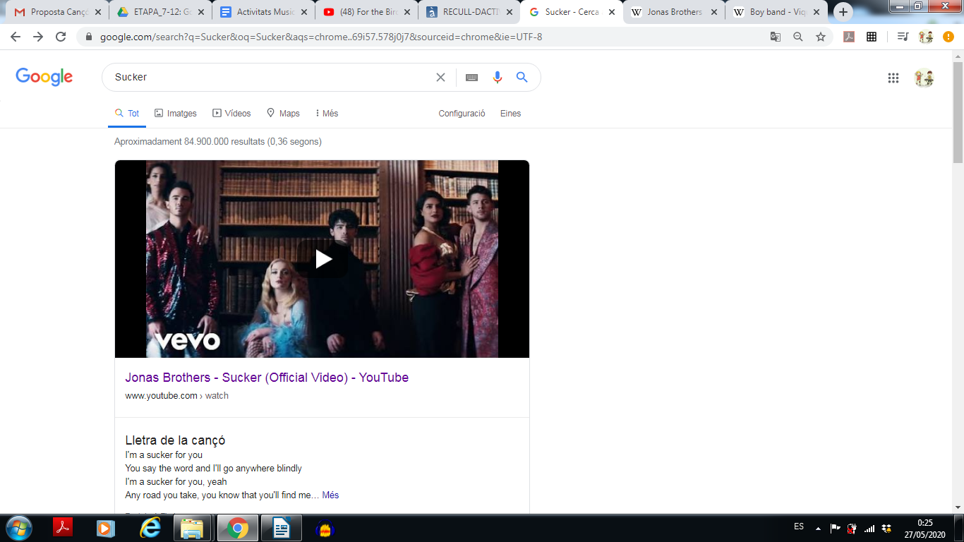Open Jonas Brothers - Sucker YouTube link
Screen dimensions: 964x542
click(x=267, y=378)
